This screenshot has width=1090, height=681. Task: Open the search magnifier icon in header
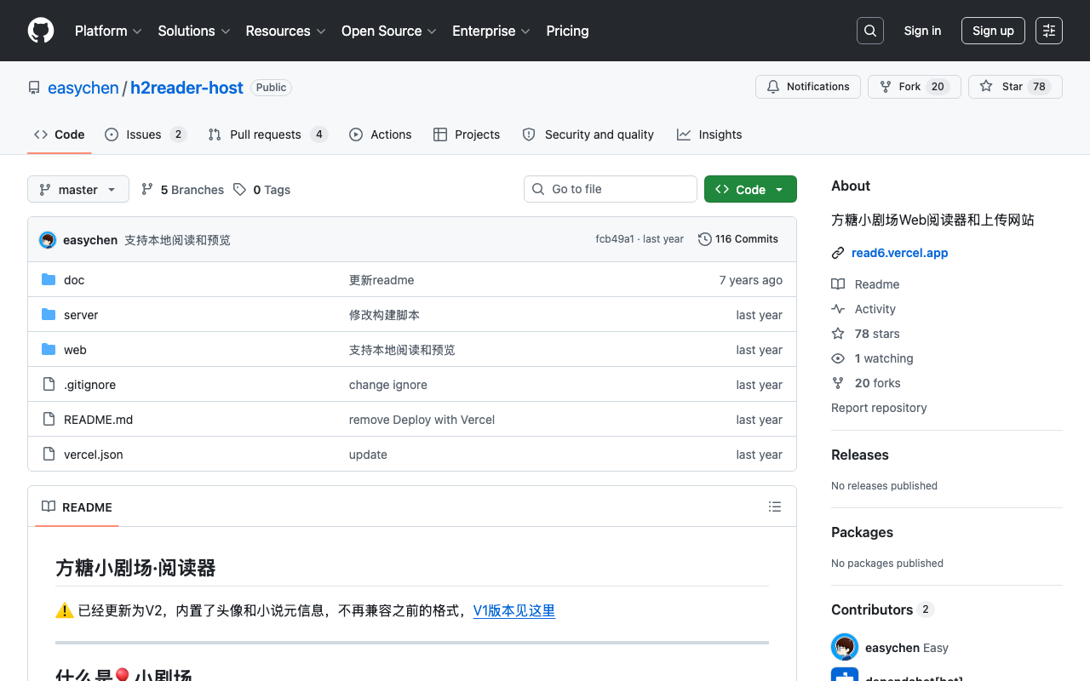pyautogui.click(x=870, y=31)
